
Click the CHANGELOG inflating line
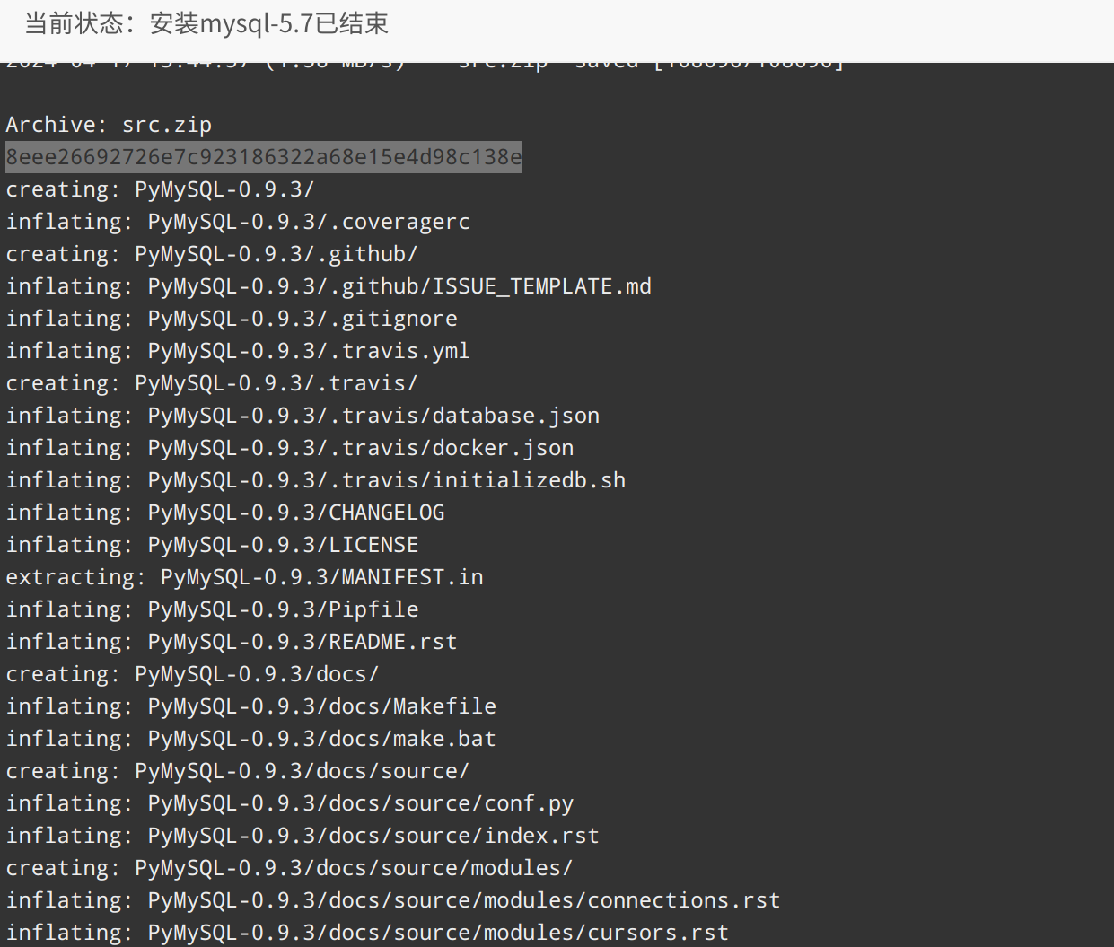(225, 513)
